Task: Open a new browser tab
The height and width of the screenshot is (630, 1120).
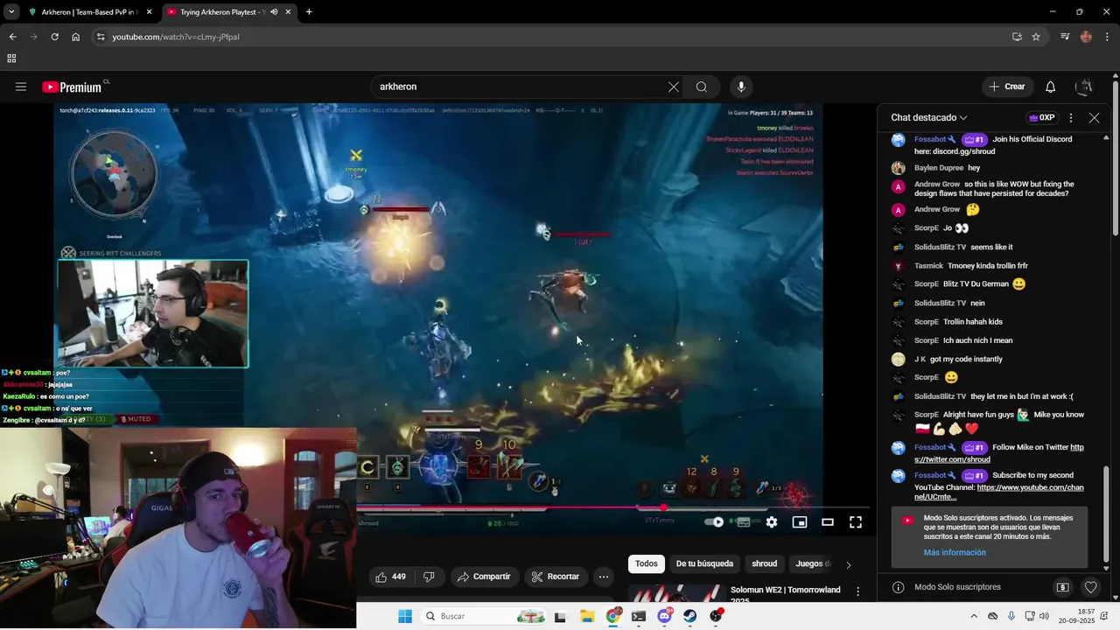Action: 309,12
